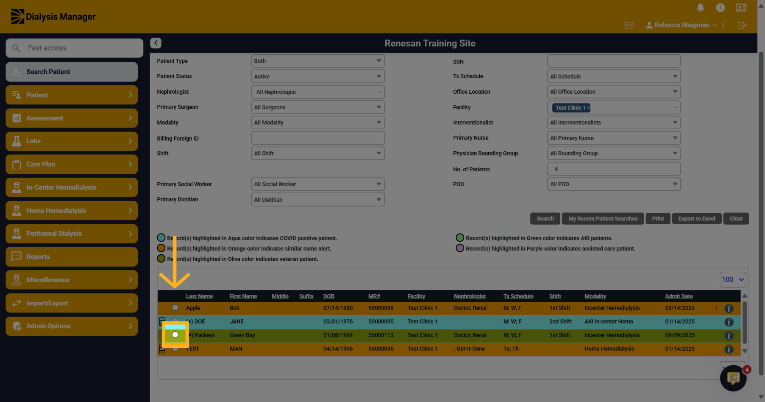
Task: Expand the DOE JANE row tree icon
Action: coord(162,321)
